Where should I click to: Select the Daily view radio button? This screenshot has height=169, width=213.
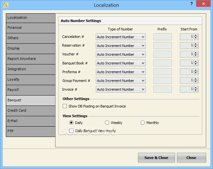(71, 123)
